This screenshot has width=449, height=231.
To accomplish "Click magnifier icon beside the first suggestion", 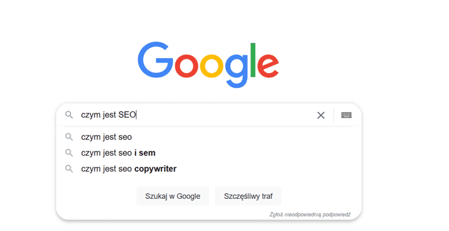I will (69, 137).
